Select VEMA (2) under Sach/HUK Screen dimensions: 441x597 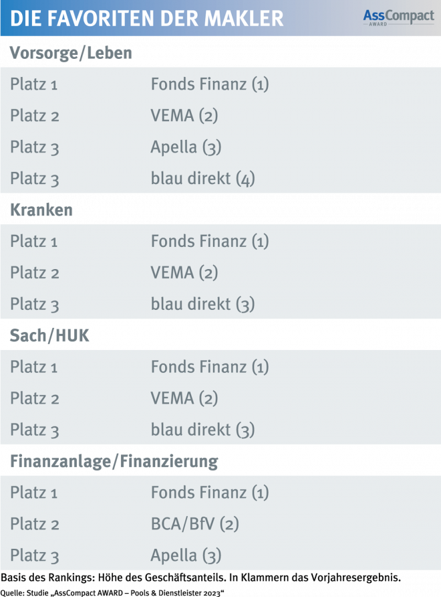[x=184, y=398]
